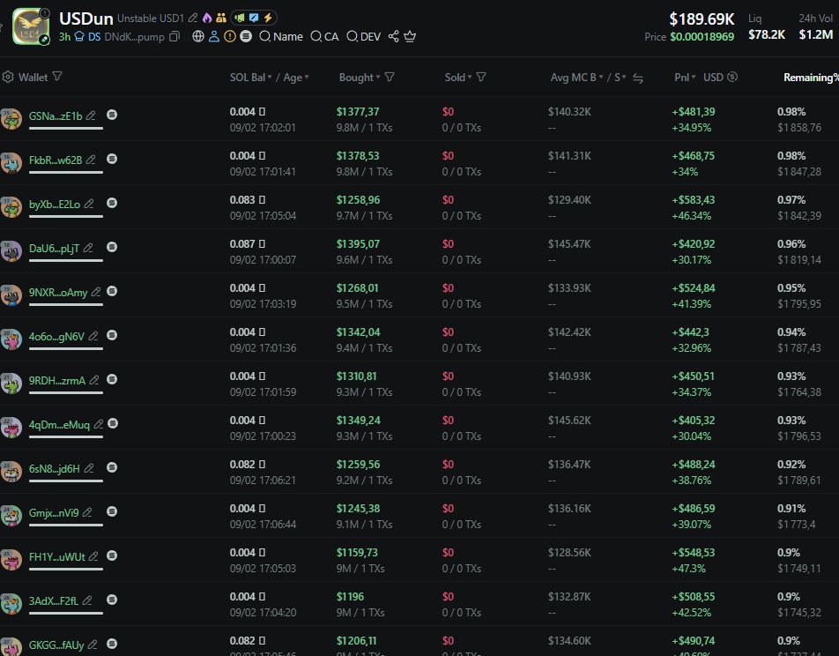
Task: Click liquidity value $78.2K
Action: tap(766, 34)
